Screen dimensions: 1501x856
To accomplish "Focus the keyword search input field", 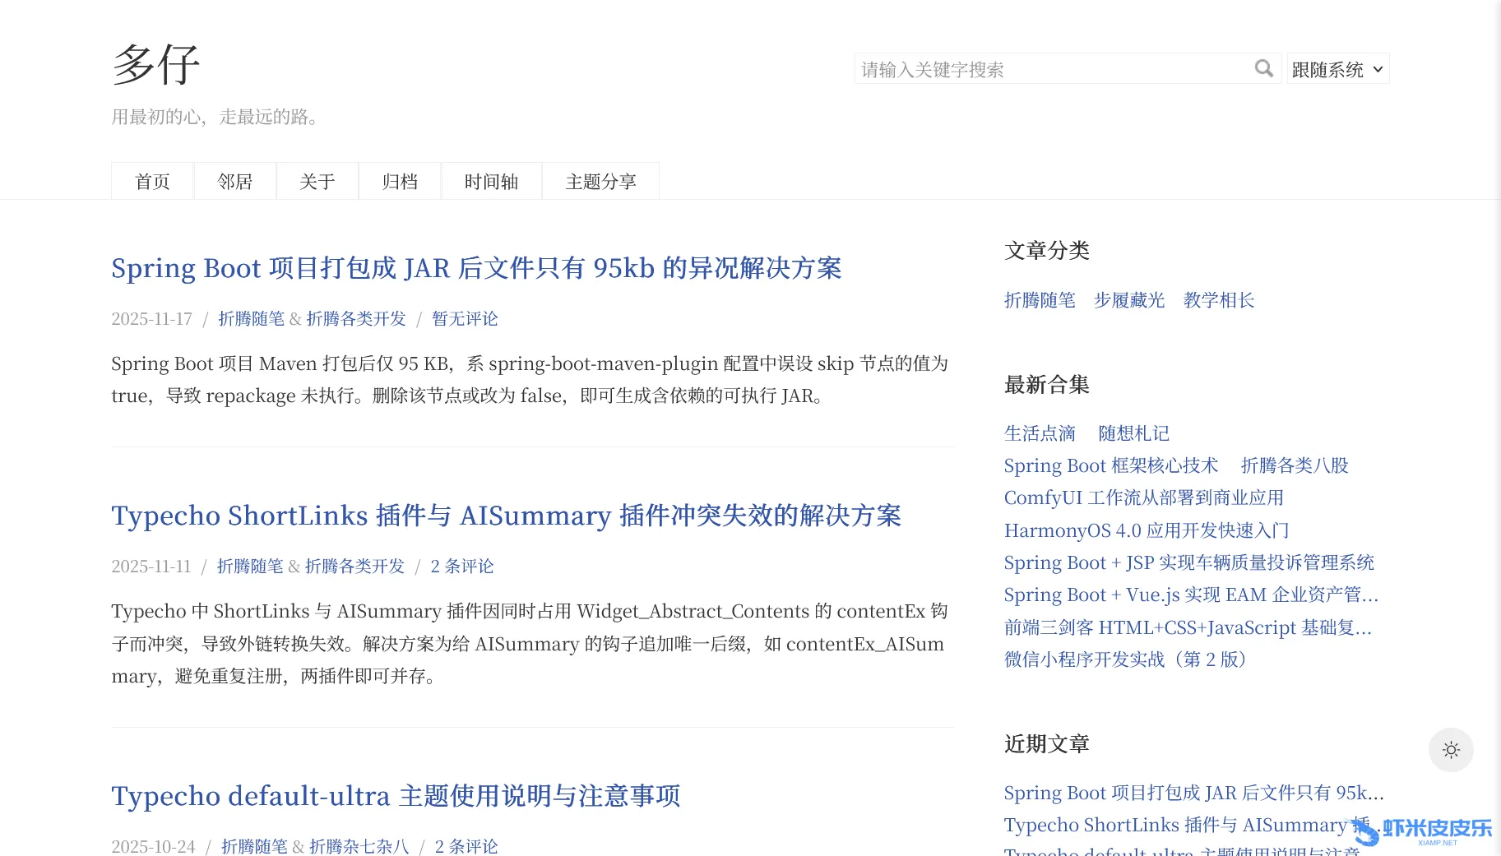I will (x=1053, y=70).
